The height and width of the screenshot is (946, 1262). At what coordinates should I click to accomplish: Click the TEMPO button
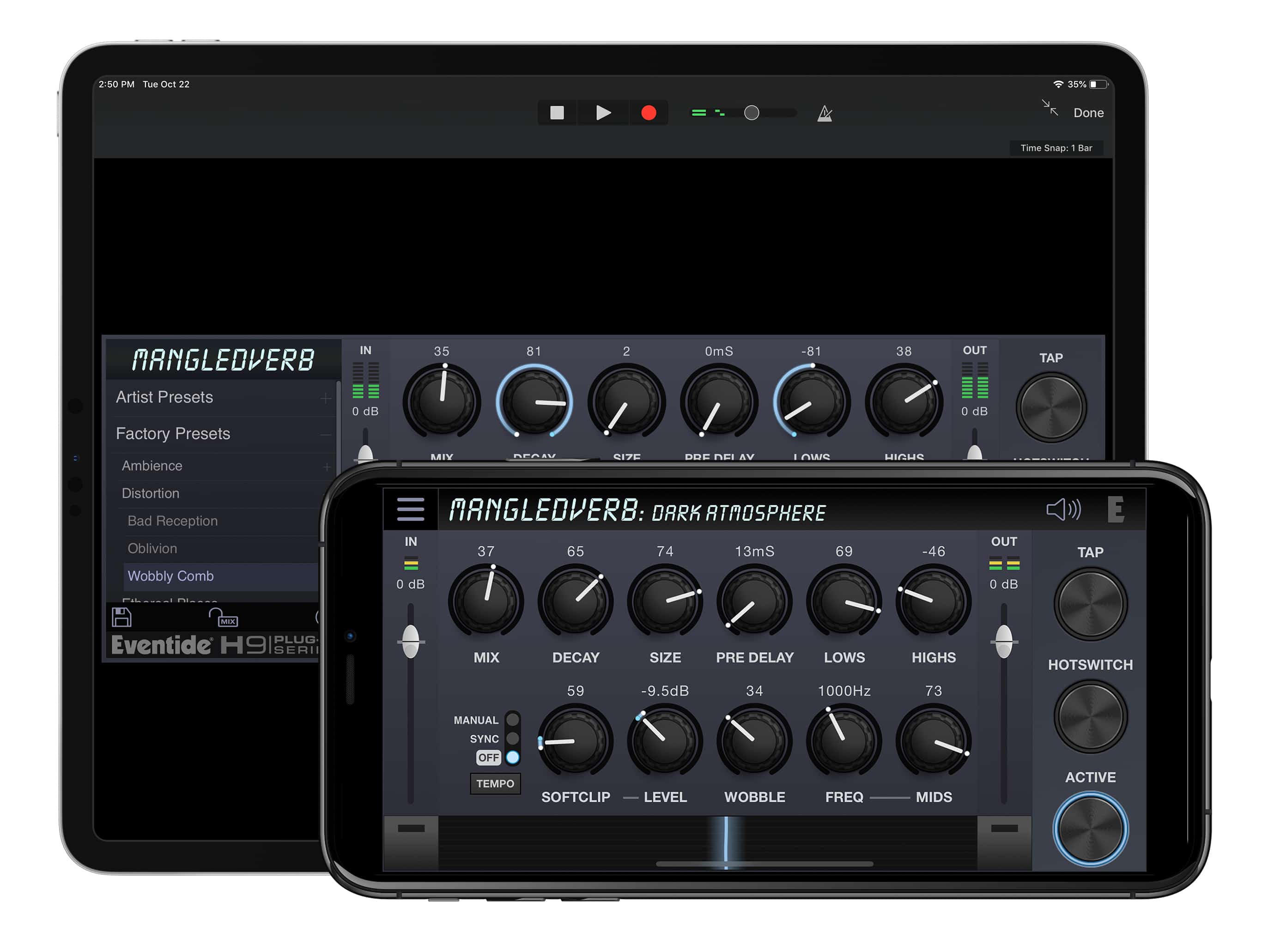(495, 783)
